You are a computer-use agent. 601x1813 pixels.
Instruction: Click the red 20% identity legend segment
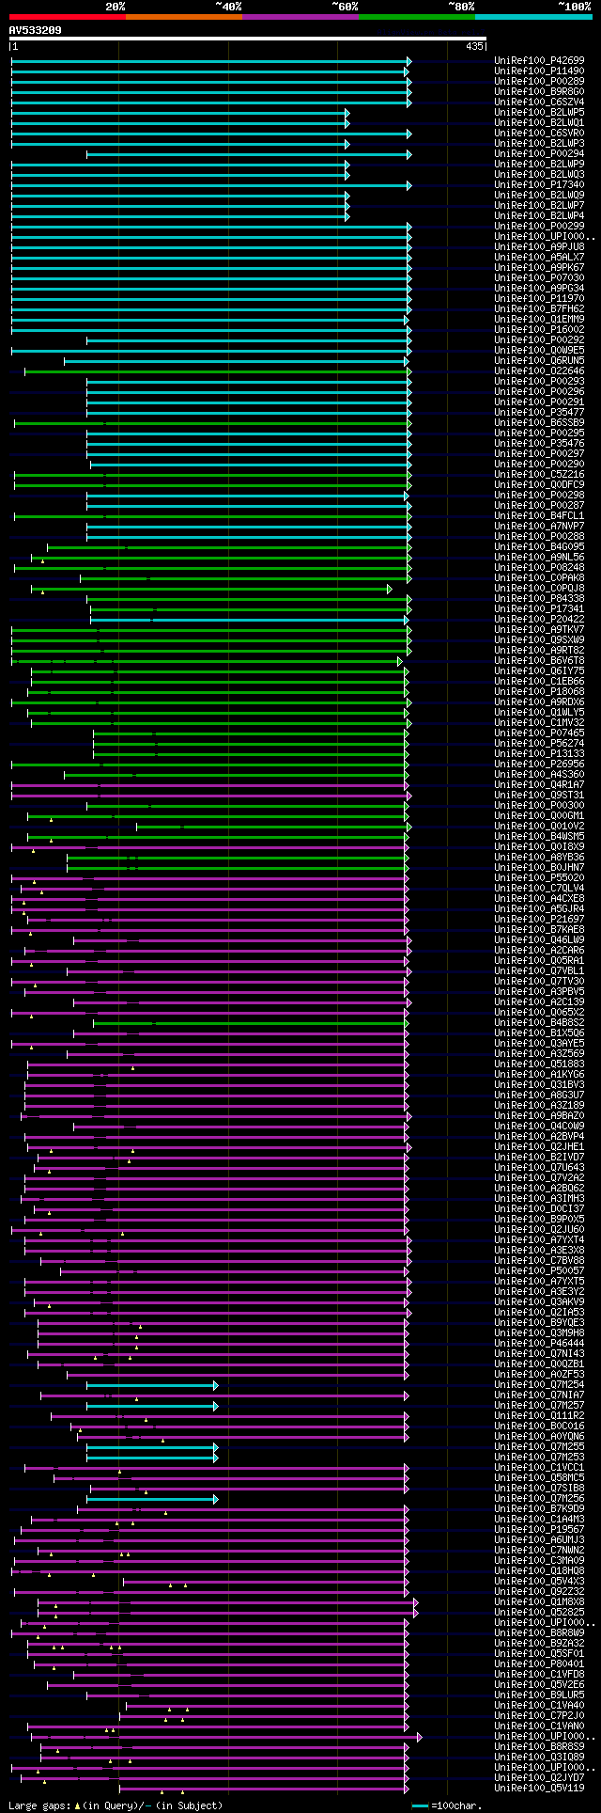(68, 16)
